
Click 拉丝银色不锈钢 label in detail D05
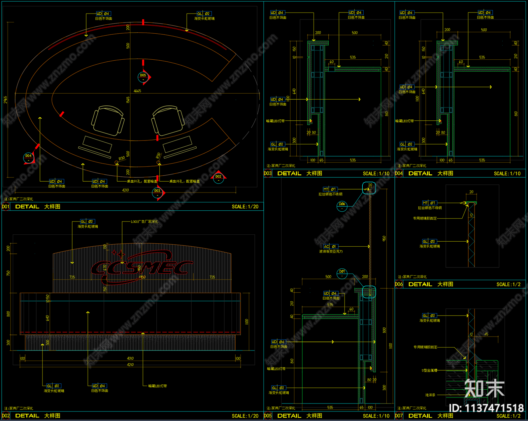point(330,194)
